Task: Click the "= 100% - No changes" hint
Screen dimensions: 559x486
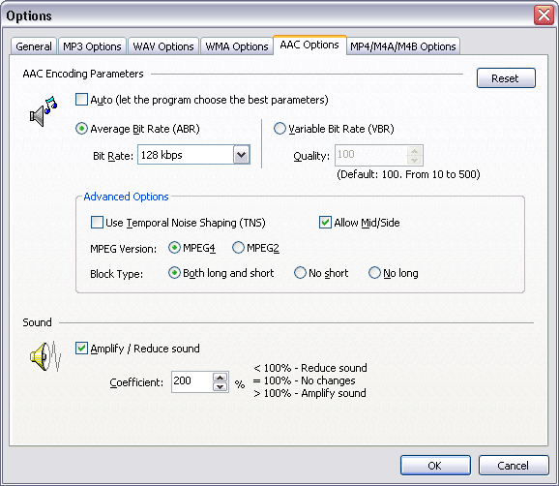Action: pyautogui.click(x=304, y=380)
